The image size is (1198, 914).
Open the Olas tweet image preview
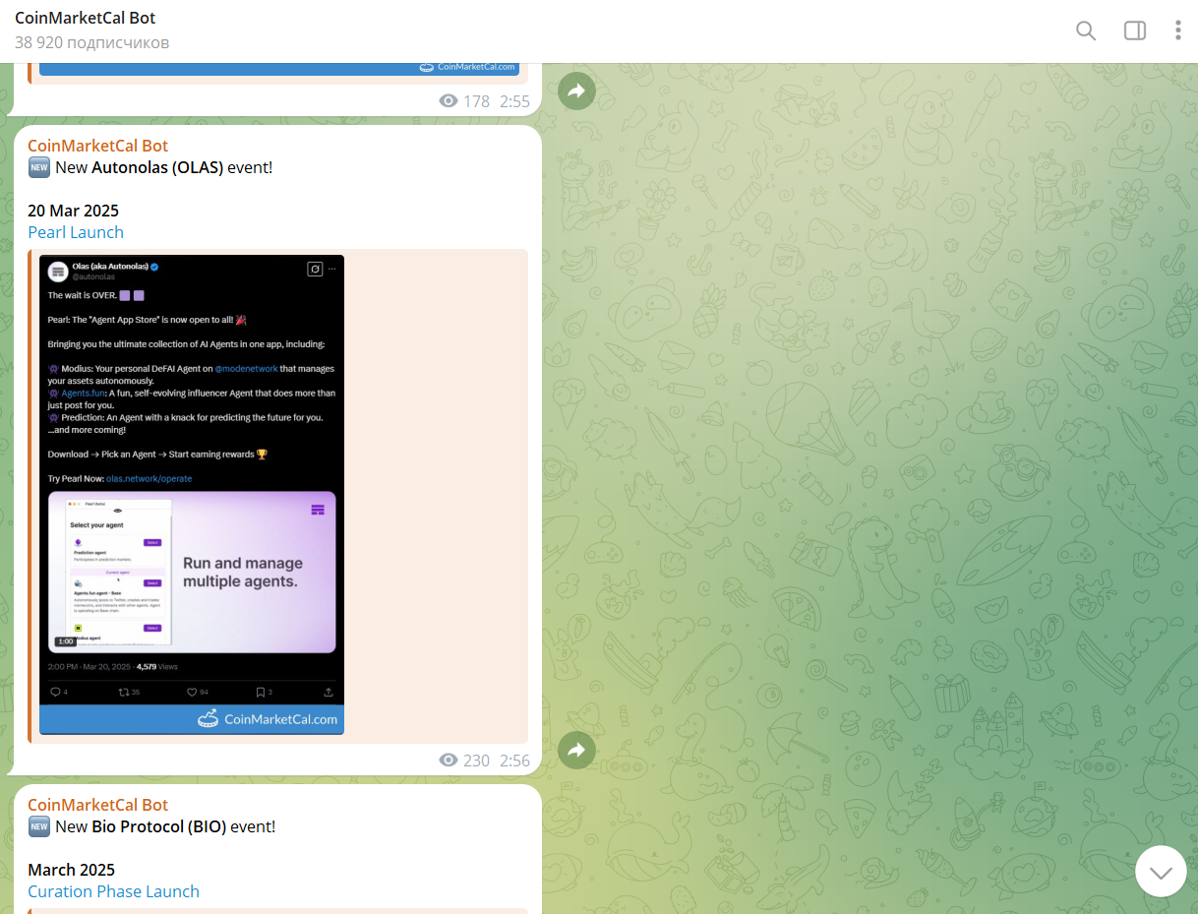coord(192,495)
